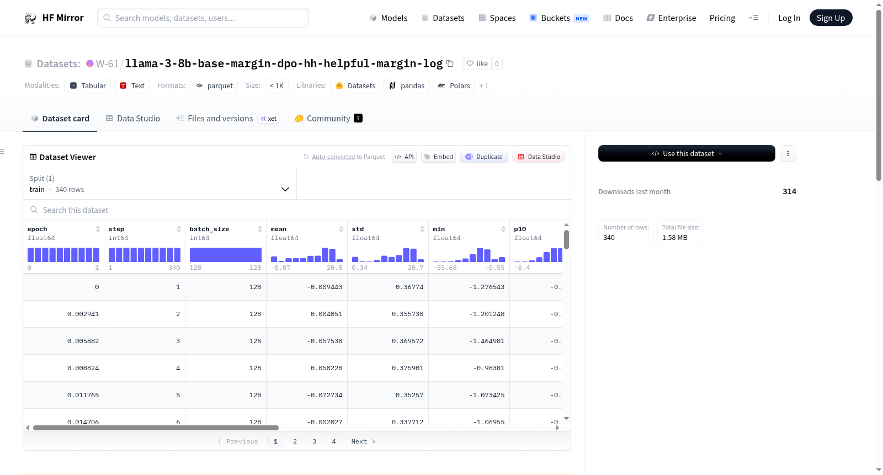Image resolution: width=883 pixels, height=475 pixels.
Task: Go to Spaces in the navigation
Action: [497, 18]
